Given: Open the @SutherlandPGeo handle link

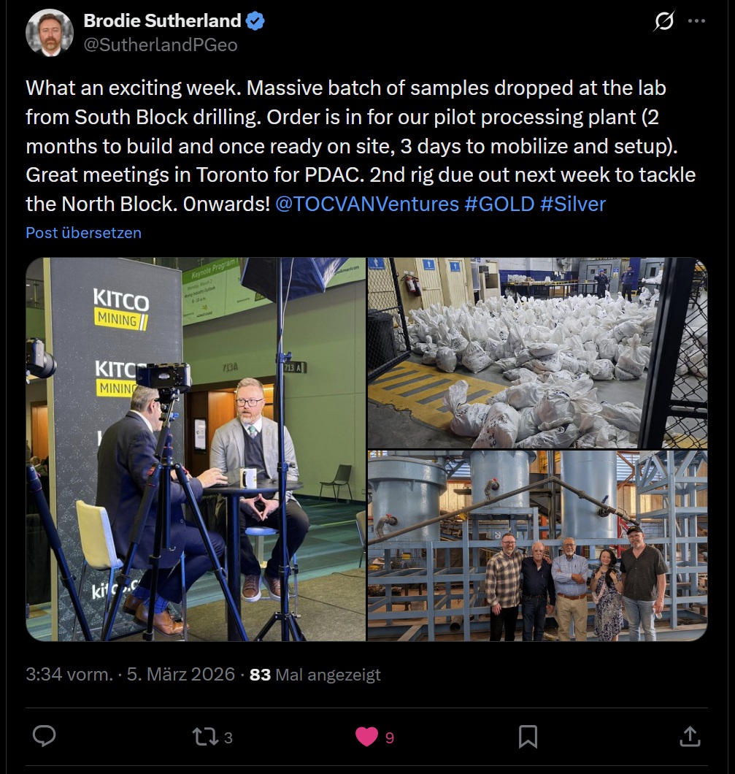Looking at the screenshot, I should coord(160,45).
